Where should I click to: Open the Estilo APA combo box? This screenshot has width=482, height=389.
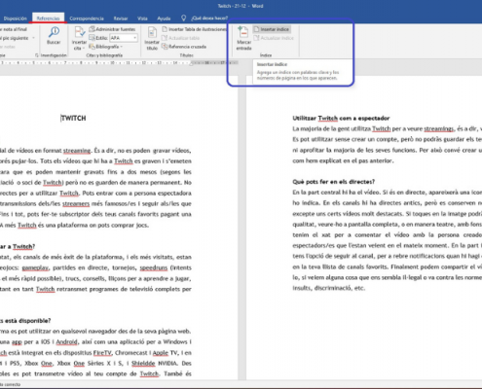point(124,38)
